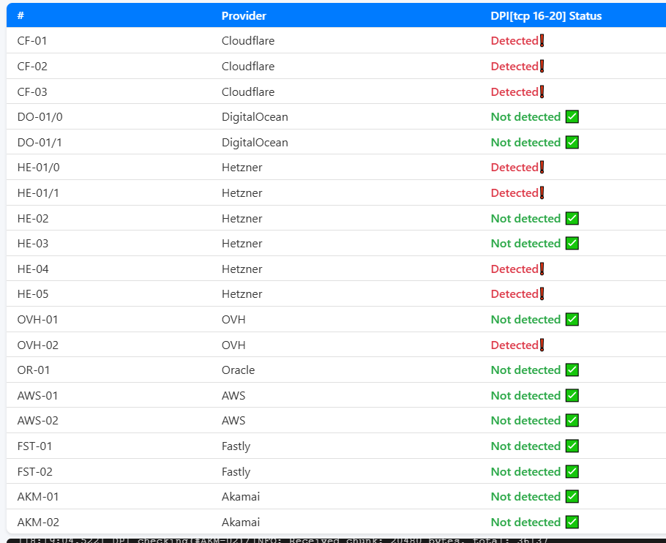Click 'Detected' status text in CF-01 row
This screenshot has height=543, width=666.
(x=515, y=41)
